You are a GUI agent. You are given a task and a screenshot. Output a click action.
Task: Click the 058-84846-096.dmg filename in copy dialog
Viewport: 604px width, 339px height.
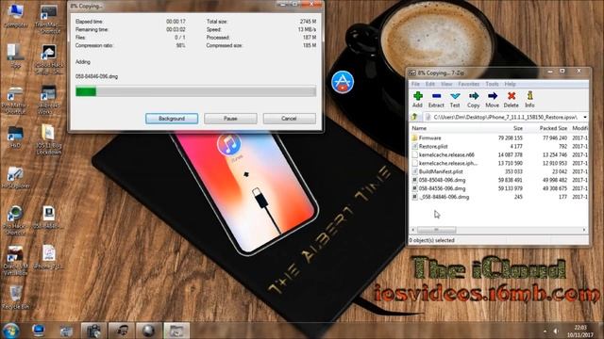(x=96, y=76)
